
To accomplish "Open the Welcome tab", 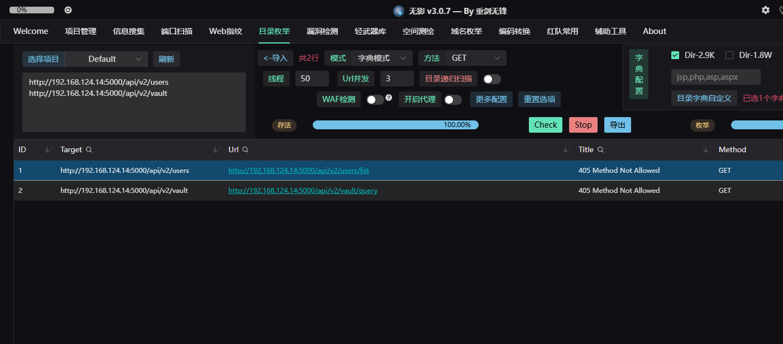I will (x=31, y=31).
